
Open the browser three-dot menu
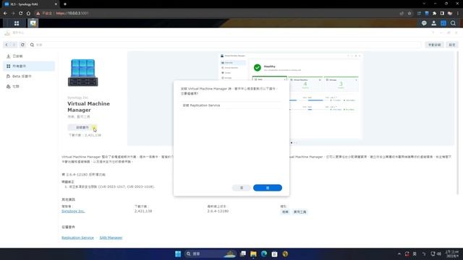458,13
